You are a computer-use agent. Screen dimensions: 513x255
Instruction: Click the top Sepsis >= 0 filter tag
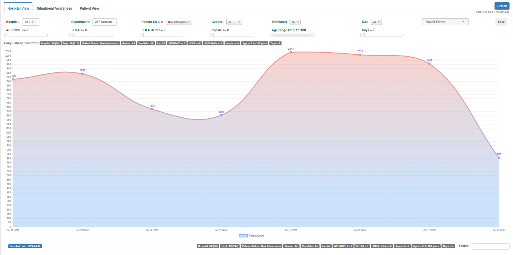(232, 43)
